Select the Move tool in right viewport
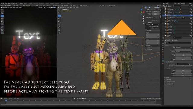This screenshot has width=193, height=109. 59,16
